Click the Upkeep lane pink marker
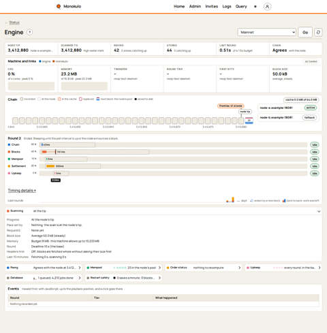 (9, 173)
